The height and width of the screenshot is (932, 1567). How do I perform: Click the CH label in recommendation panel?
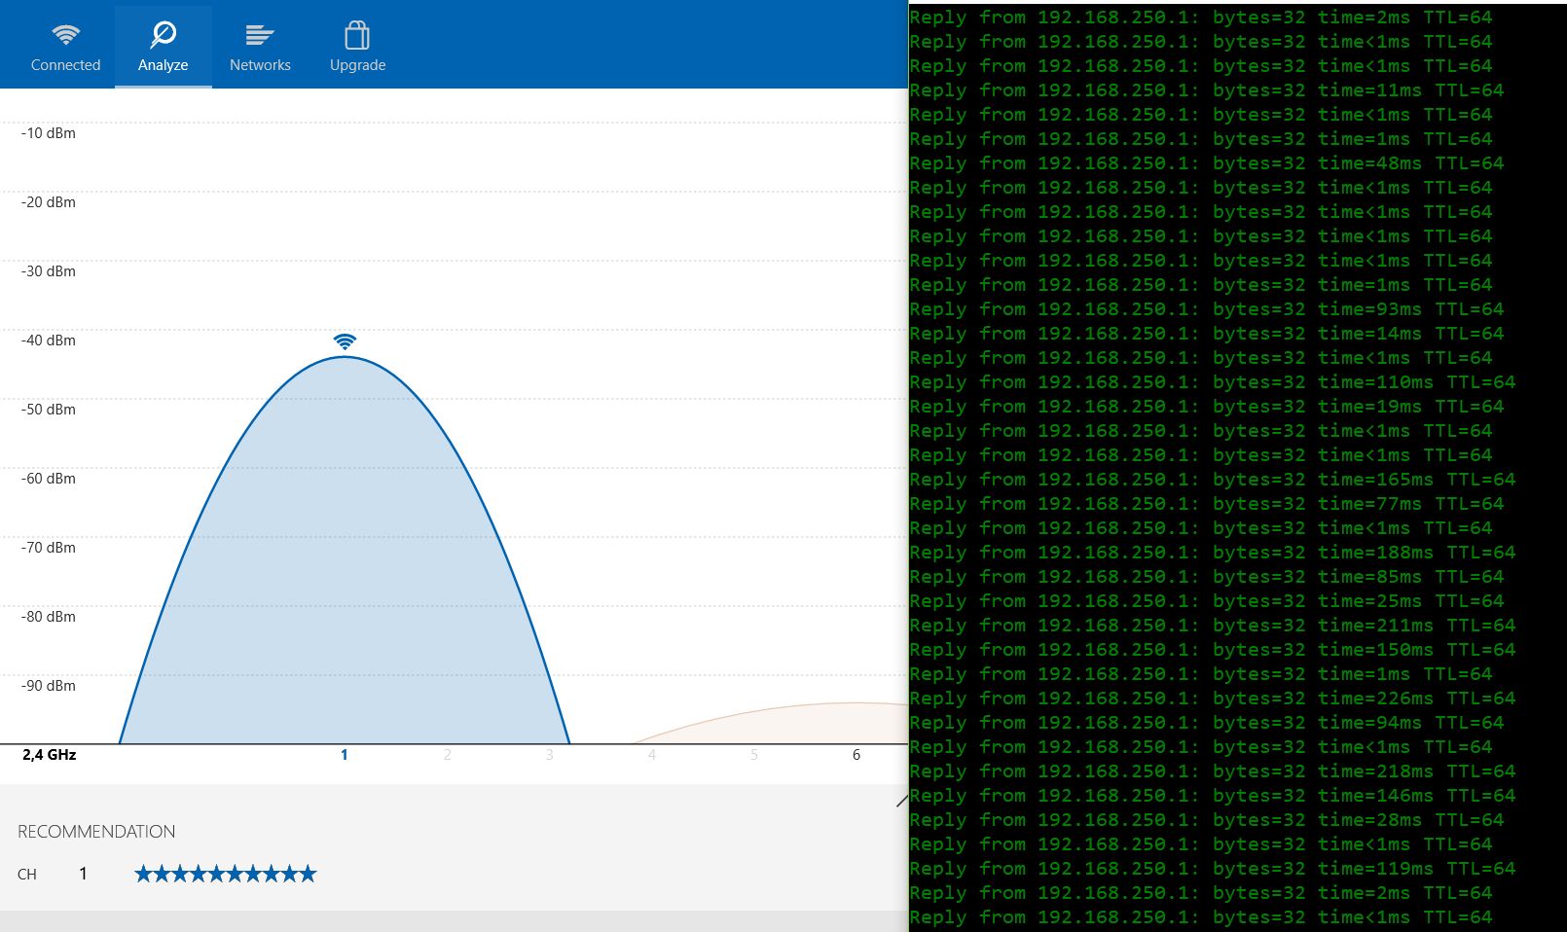click(x=27, y=875)
